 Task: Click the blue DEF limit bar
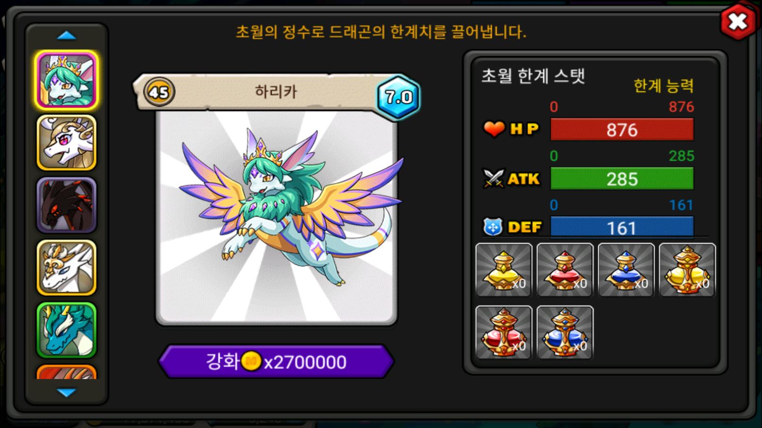(622, 227)
